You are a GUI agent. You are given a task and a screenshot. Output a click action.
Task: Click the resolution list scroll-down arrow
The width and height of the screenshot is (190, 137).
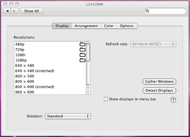88,92
